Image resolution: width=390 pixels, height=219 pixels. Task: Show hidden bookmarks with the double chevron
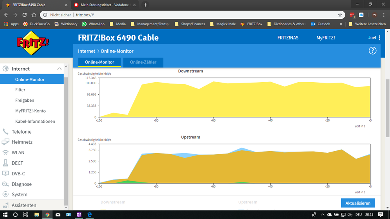click(x=341, y=24)
